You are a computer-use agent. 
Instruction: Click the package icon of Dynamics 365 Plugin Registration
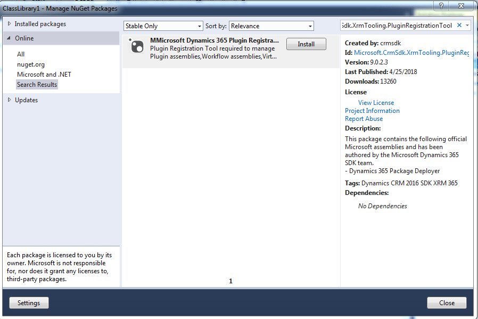click(x=136, y=46)
